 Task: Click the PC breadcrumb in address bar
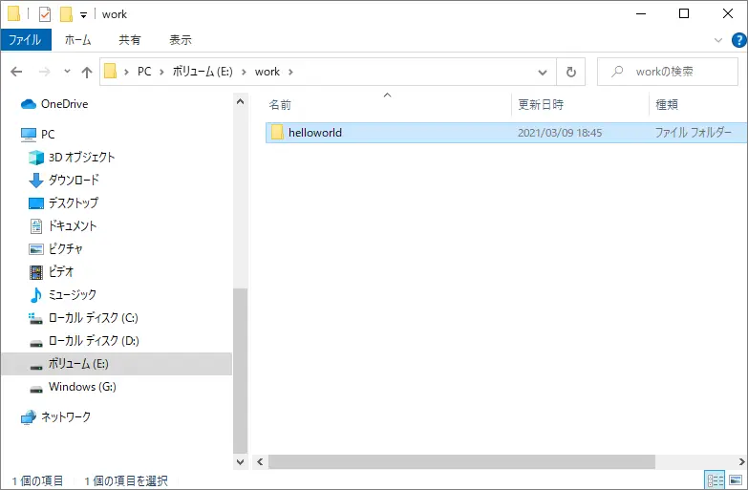coord(144,72)
